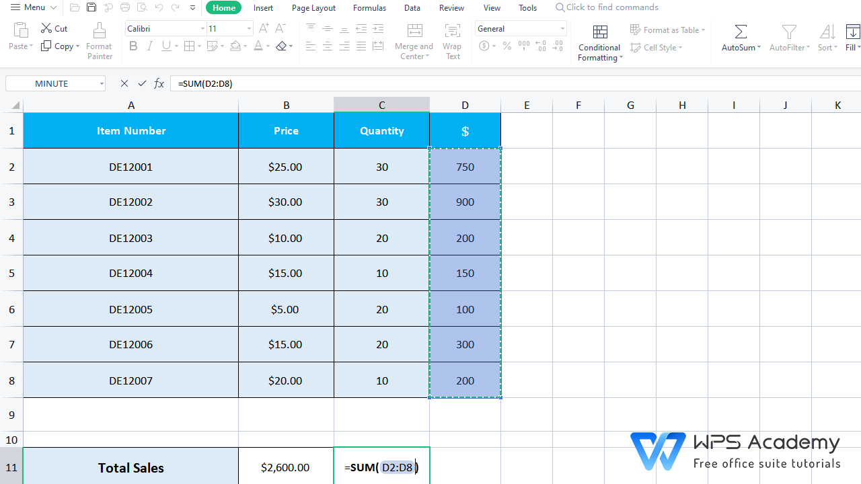861x484 pixels.
Task: Toggle Wrap Text
Action: point(453,40)
